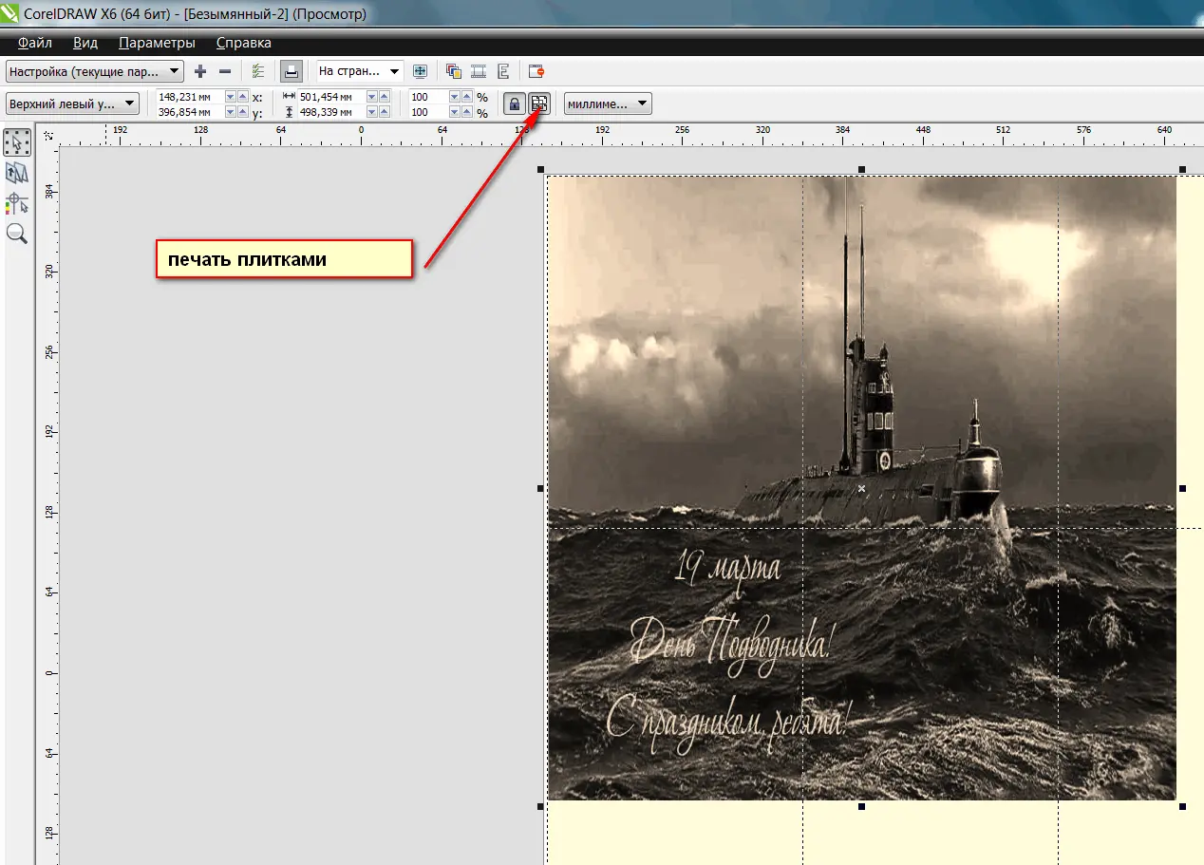Click the plus icon to save print style

click(x=199, y=71)
